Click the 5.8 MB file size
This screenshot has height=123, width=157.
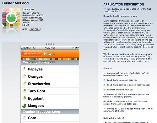(25, 25)
